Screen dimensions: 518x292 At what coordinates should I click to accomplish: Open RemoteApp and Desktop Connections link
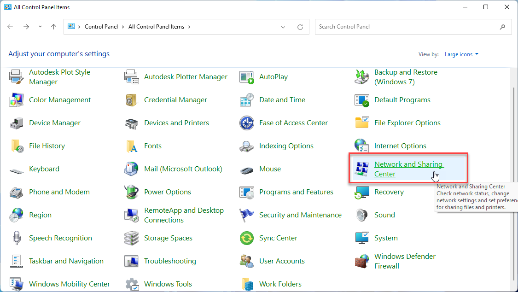[184, 215]
